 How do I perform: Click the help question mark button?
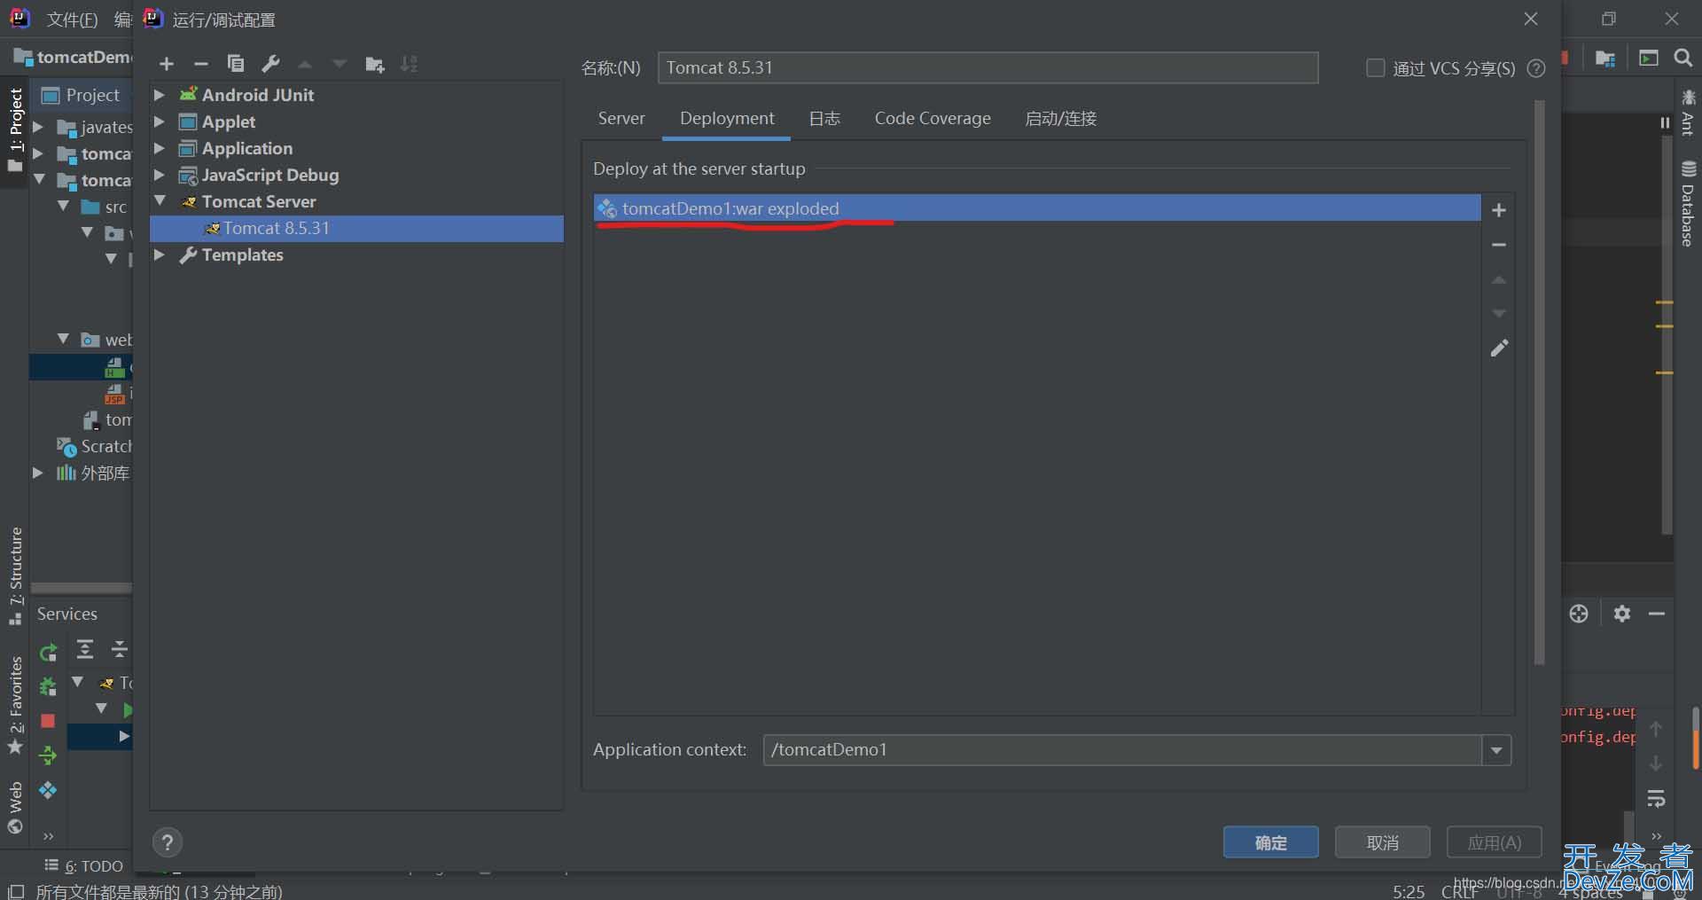point(167,842)
